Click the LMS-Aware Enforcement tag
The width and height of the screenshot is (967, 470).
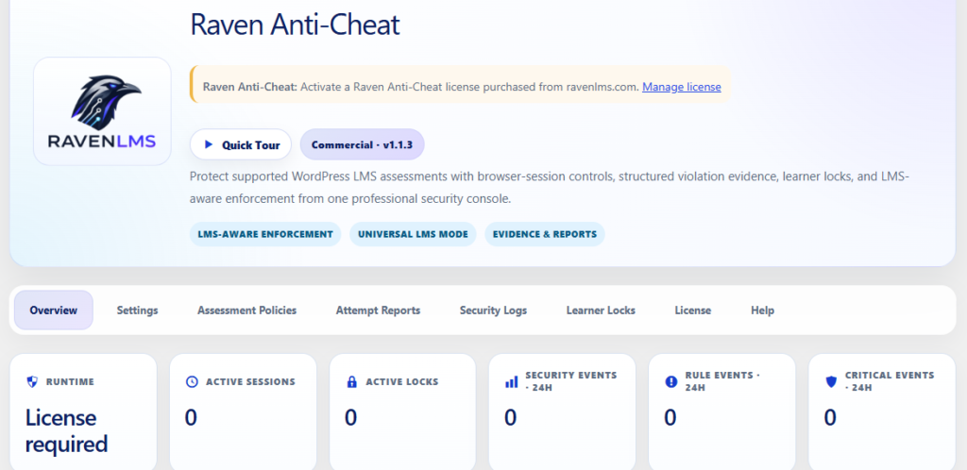click(x=265, y=234)
